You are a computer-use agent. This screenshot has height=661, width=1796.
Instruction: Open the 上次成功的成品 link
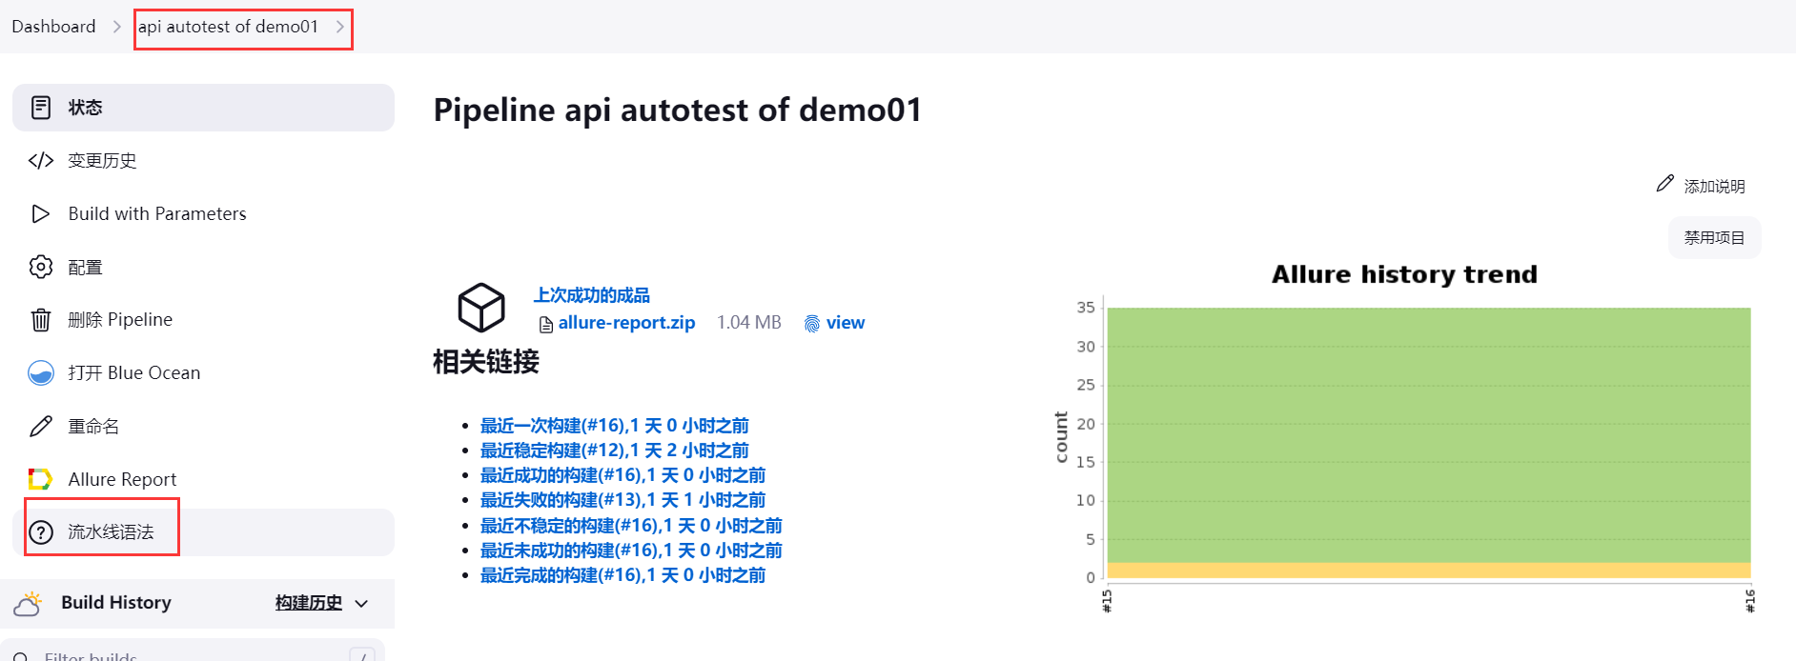click(x=592, y=296)
